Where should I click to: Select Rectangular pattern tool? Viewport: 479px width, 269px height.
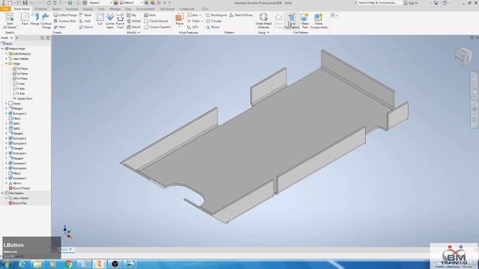click(x=216, y=15)
